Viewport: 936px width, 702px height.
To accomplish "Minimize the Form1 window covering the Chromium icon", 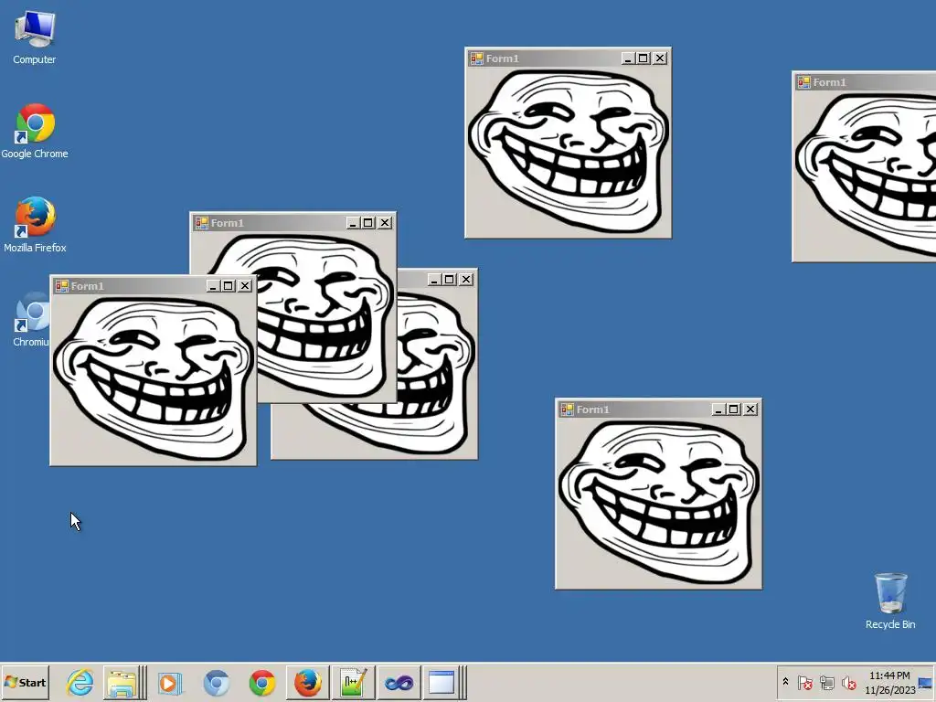I will pyautogui.click(x=213, y=286).
